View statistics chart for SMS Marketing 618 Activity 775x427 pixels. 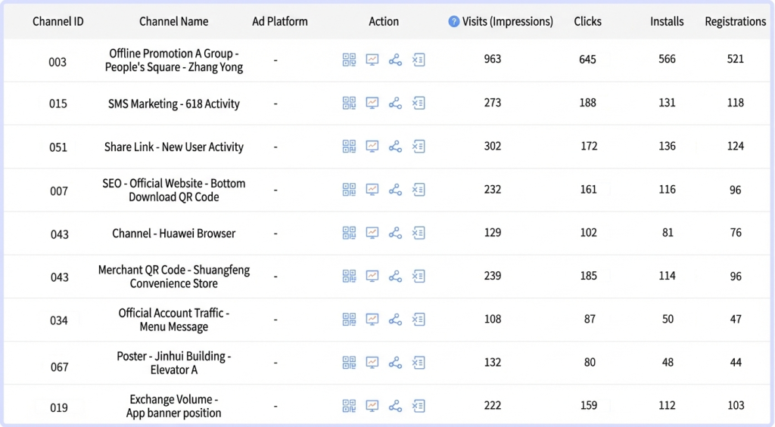point(372,103)
